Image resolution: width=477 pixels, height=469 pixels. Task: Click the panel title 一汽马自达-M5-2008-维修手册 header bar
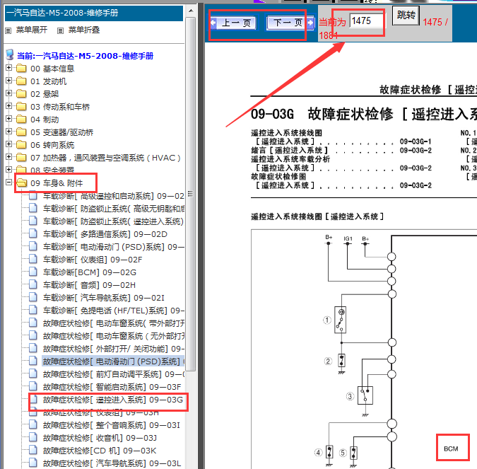94,13
